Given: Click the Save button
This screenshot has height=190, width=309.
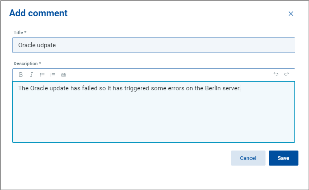Looking at the screenshot, I should click(283, 158).
